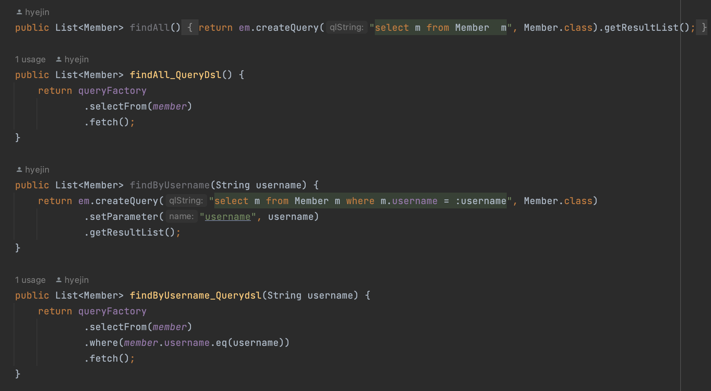Click the findByUsername method name
The image size is (711, 391).
pos(170,185)
